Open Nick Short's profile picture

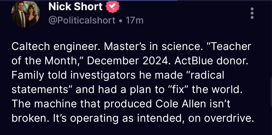(x=25, y=14)
